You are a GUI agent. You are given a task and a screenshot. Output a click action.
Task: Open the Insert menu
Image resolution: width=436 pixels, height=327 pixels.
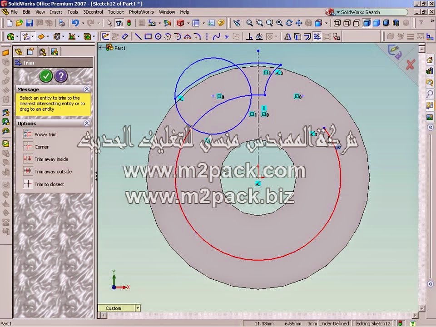pos(56,12)
